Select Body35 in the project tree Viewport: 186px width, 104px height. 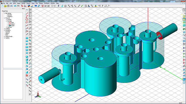[12, 26]
